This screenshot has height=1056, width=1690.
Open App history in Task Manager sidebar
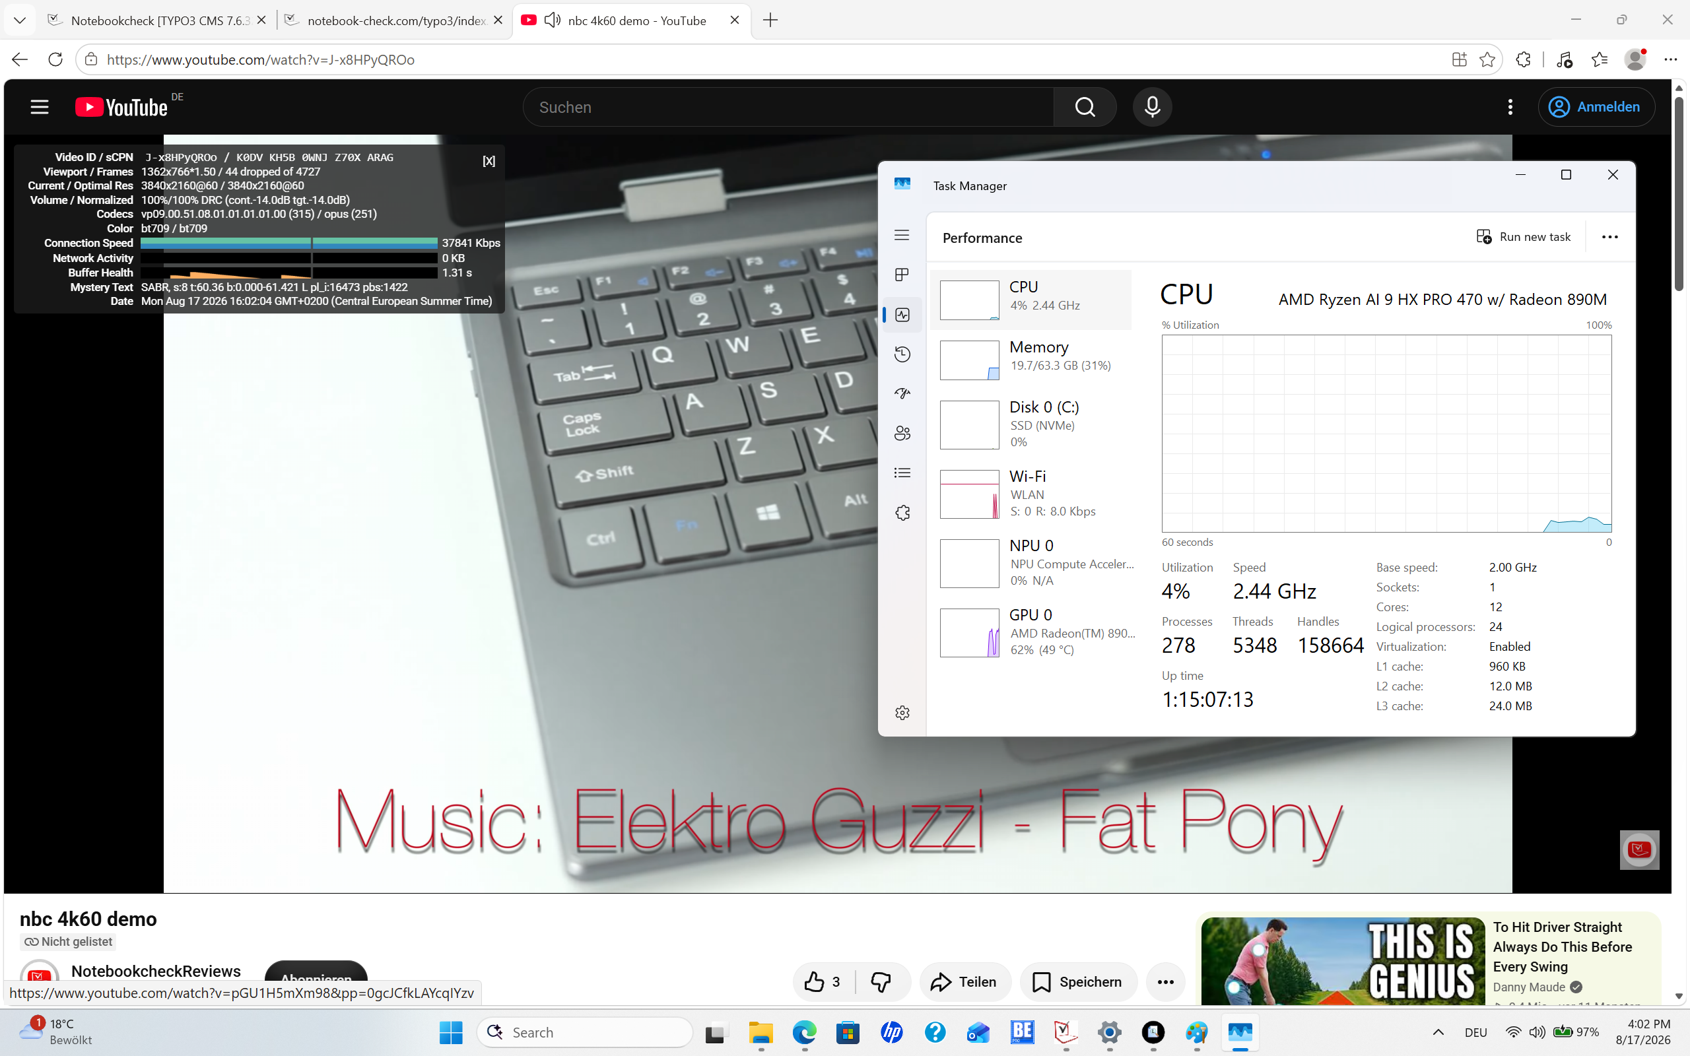pos(902,355)
